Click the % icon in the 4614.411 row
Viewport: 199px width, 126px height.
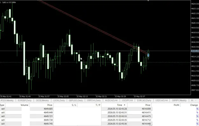pyautogui.click(x=197, y=113)
